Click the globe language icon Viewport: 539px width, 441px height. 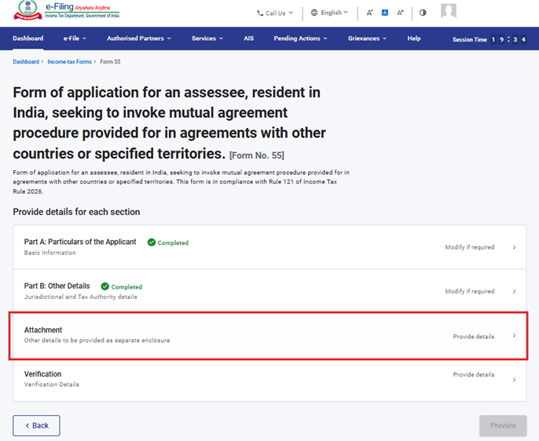pyautogui.click(x=314, y=13)
